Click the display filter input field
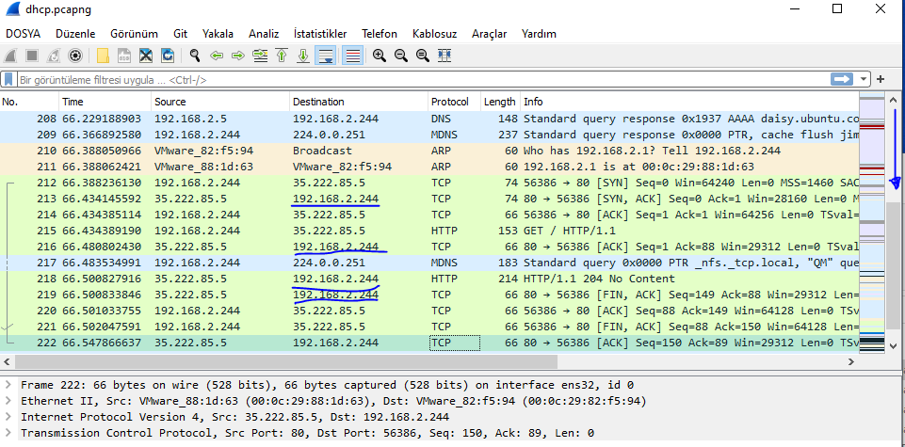Image resolution: width=905 pixels, height=447 pixels. [421, 80]
